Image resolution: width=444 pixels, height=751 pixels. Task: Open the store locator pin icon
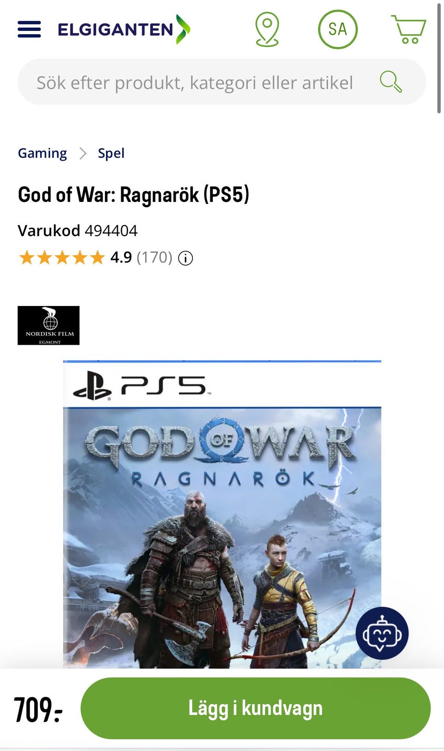[267, 30]
